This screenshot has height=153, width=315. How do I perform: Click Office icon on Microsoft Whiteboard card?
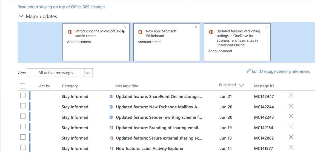tap(140, 32)
